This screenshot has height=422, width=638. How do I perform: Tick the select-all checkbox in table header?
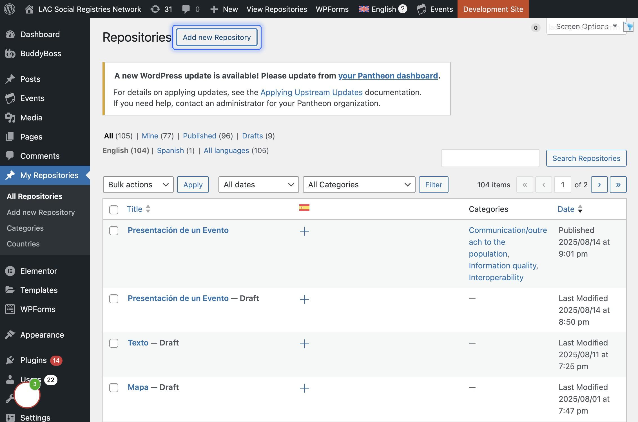point(114,210)
